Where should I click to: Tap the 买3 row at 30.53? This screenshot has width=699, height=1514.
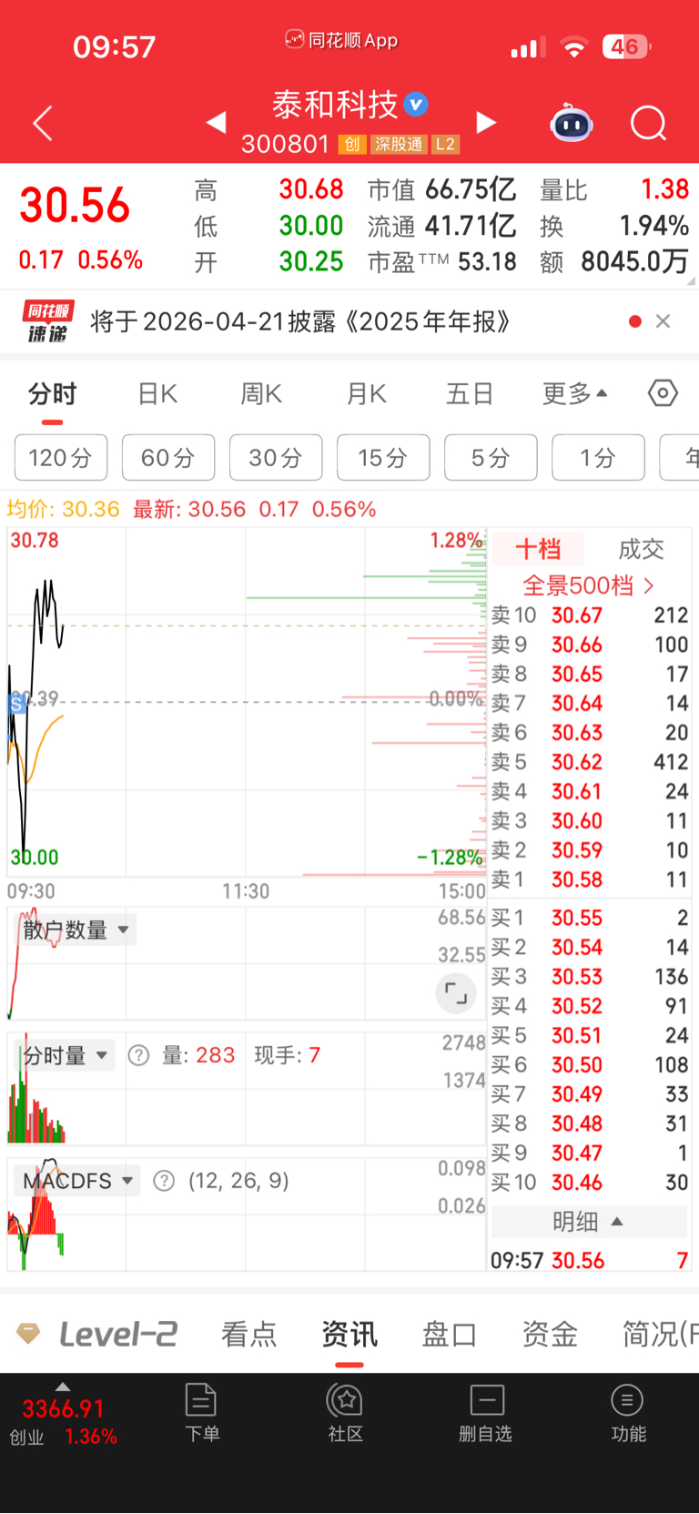[590, 977]
